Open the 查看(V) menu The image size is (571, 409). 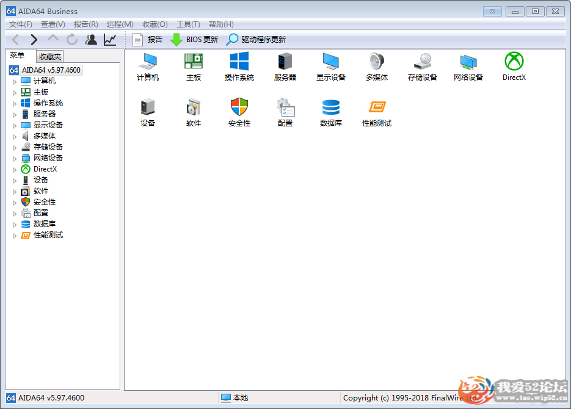coord(53,24)
